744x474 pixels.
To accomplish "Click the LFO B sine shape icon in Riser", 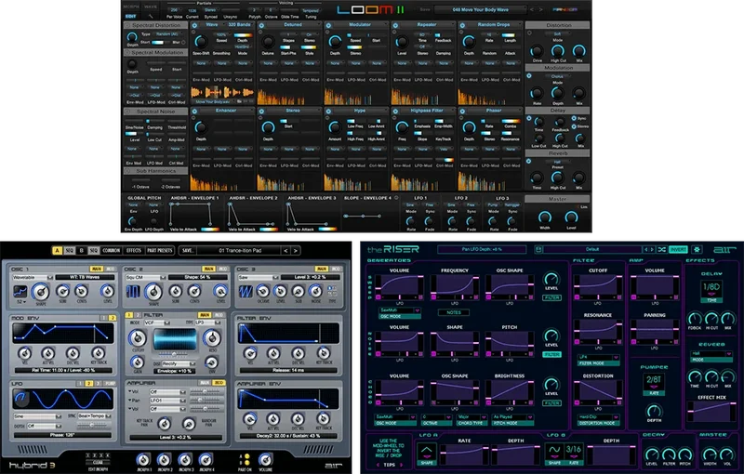I will [553, 450].
